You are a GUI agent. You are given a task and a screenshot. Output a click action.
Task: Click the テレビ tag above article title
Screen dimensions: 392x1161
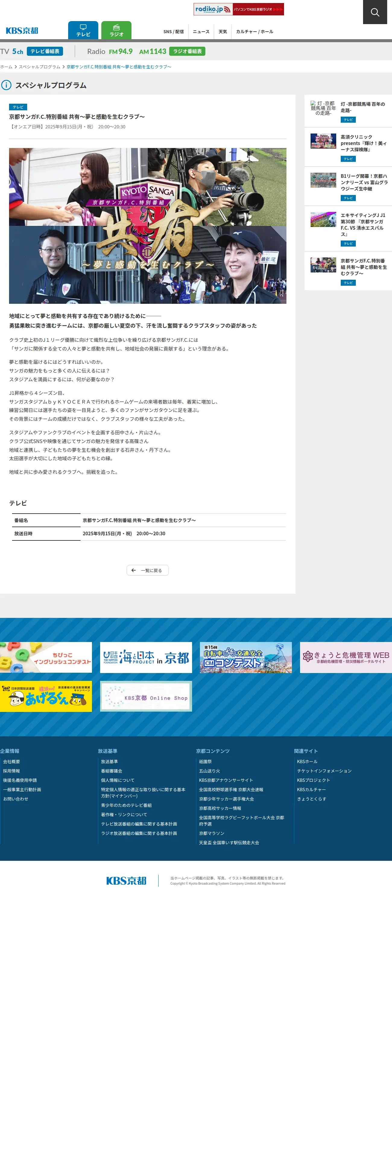pos(18,107)
